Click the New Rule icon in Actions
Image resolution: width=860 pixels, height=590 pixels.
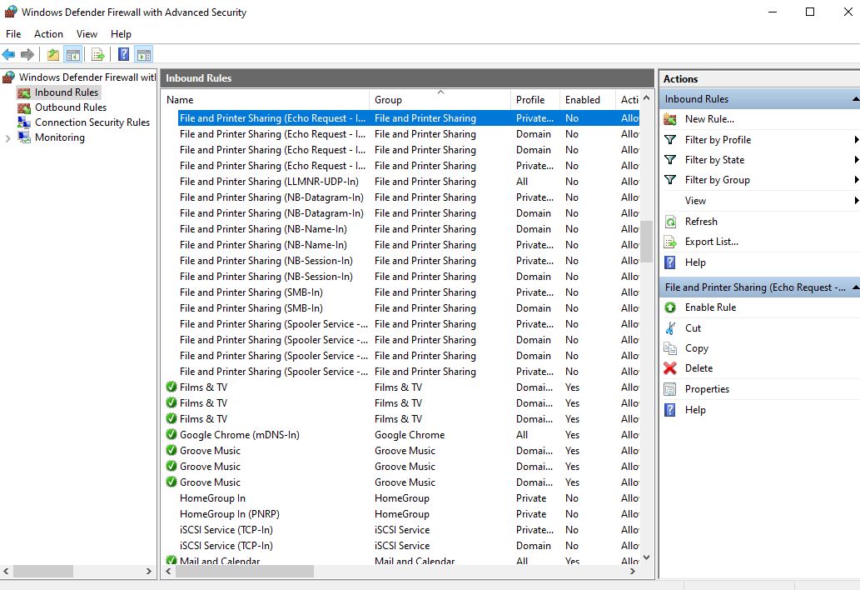670,119
